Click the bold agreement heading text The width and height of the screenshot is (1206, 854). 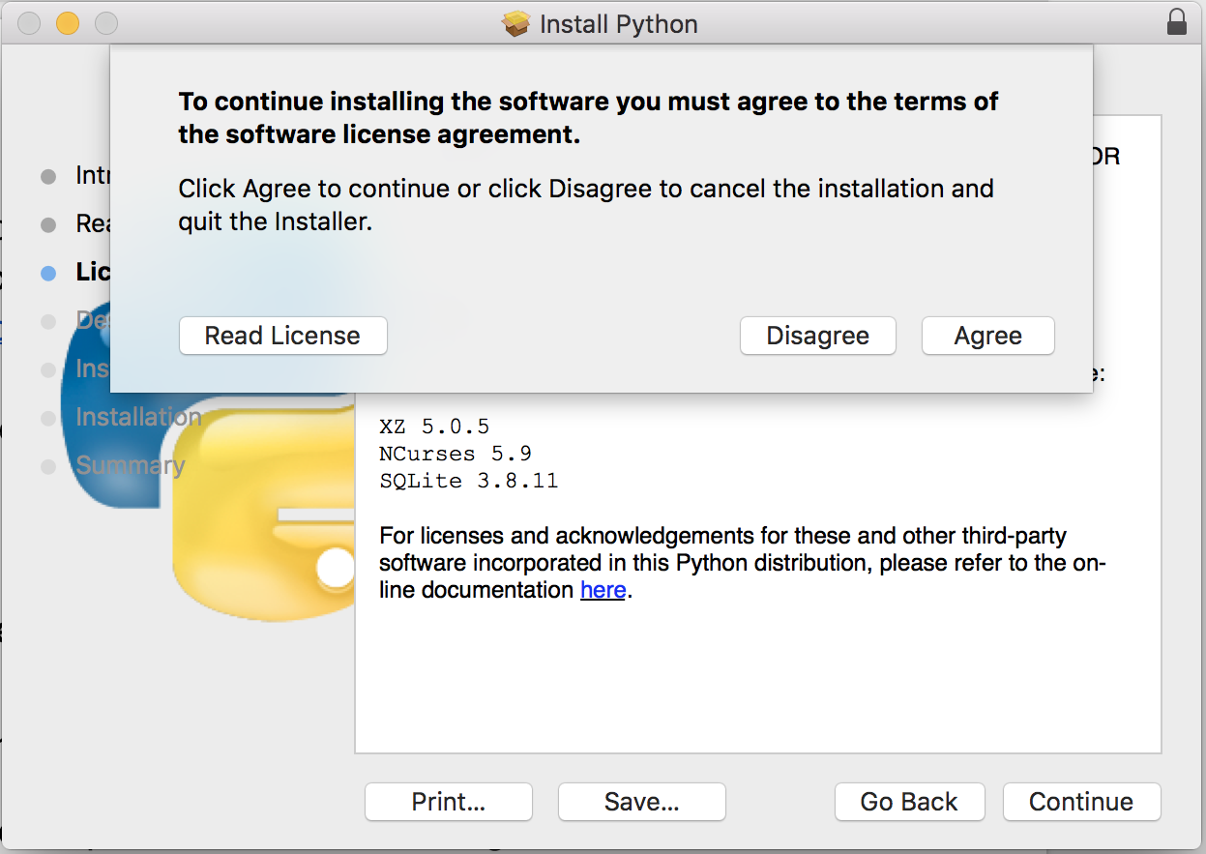pyautogui.click(x=588, y=118)
